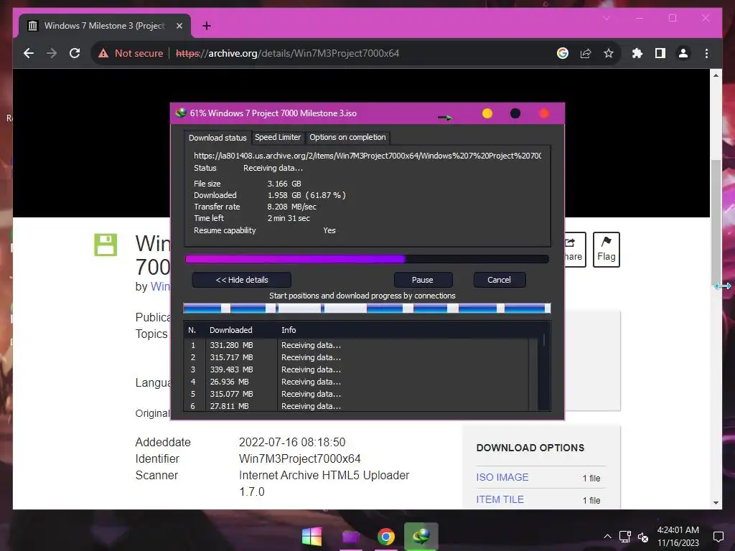
Task: Show hidden system tray icons
Action: pos(607,537)
